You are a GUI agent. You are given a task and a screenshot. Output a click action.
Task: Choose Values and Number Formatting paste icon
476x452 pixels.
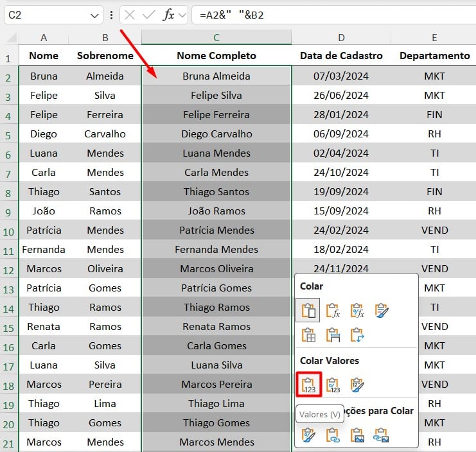click(333, 385)
